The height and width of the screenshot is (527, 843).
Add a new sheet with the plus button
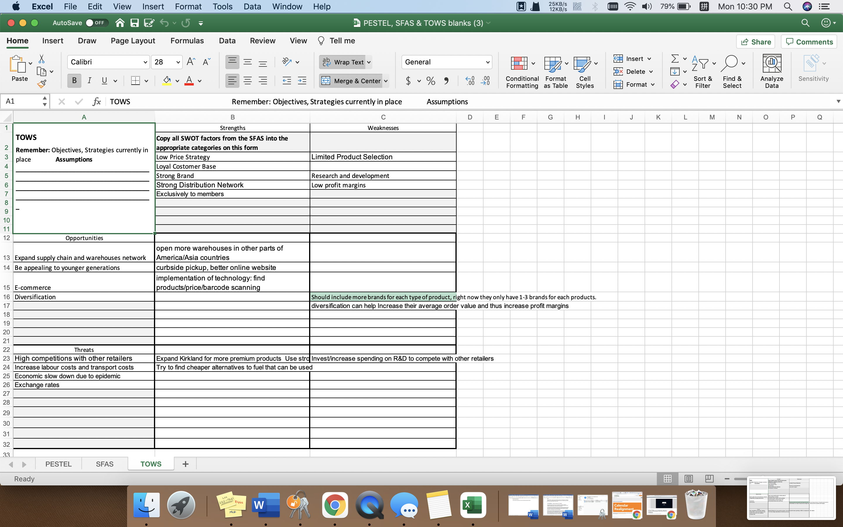185,464
